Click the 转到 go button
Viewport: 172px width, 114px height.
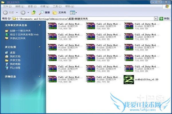[164, 19]
